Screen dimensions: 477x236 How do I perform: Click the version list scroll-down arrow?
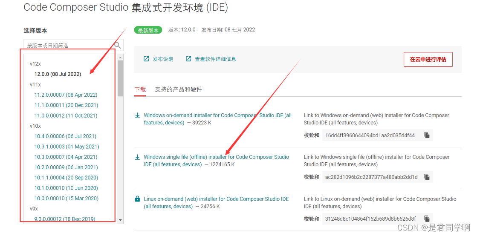pyautogui.click(x=120, y=220)
